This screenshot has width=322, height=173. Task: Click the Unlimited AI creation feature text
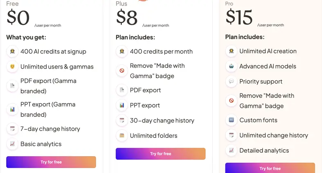(268, 51)
